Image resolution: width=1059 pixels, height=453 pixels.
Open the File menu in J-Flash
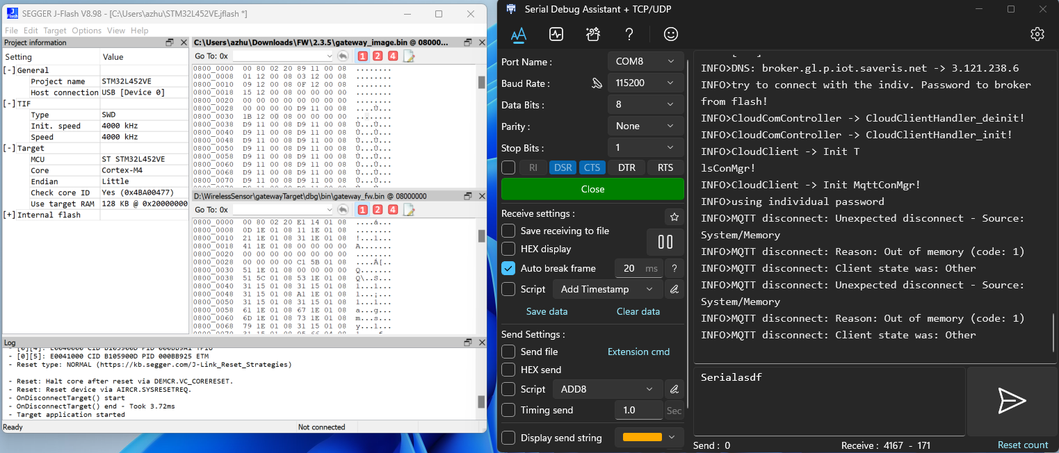pos(12,31)
